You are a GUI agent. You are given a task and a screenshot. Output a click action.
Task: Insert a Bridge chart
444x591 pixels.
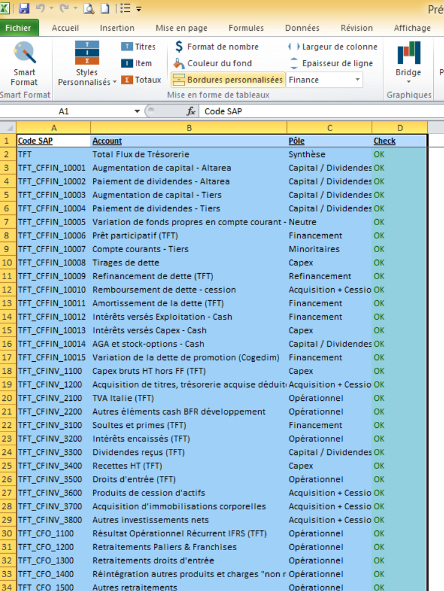coord(409,59)
